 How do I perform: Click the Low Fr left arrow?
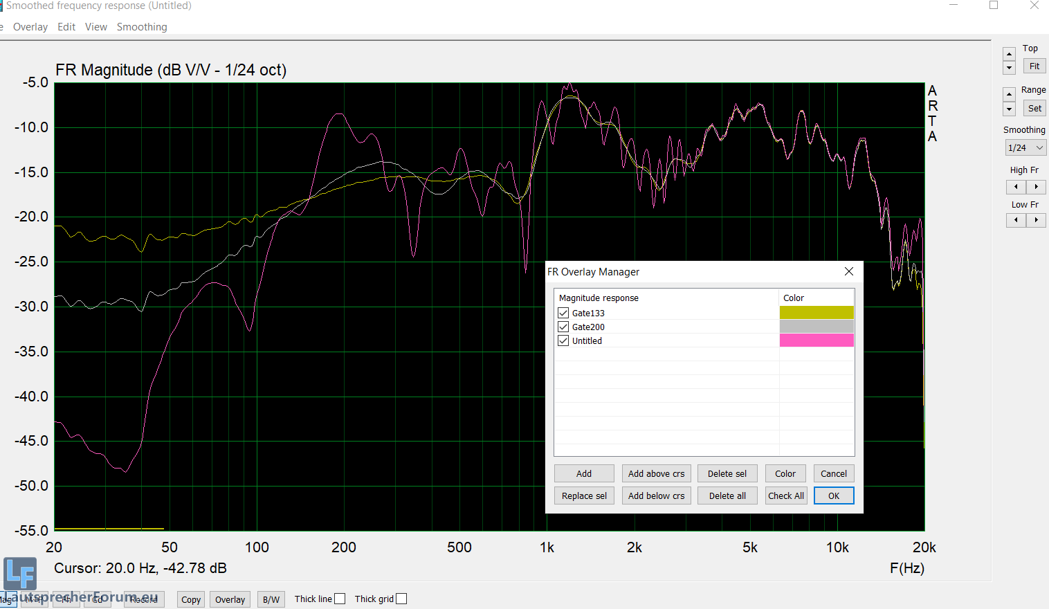[1016, 220]
